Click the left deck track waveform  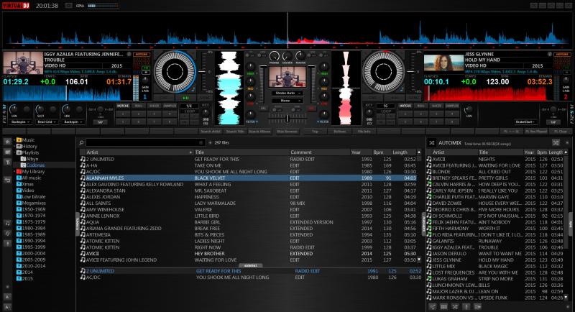[x=67, y=93]
